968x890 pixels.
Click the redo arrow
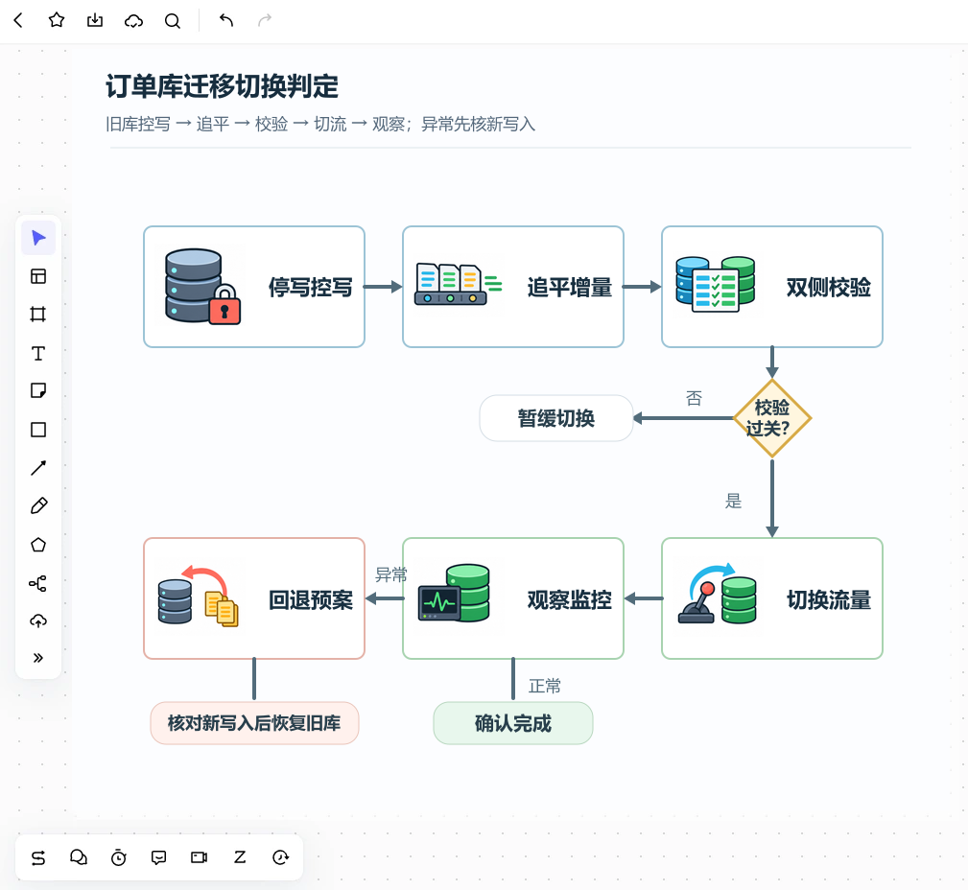click(265, 20)
